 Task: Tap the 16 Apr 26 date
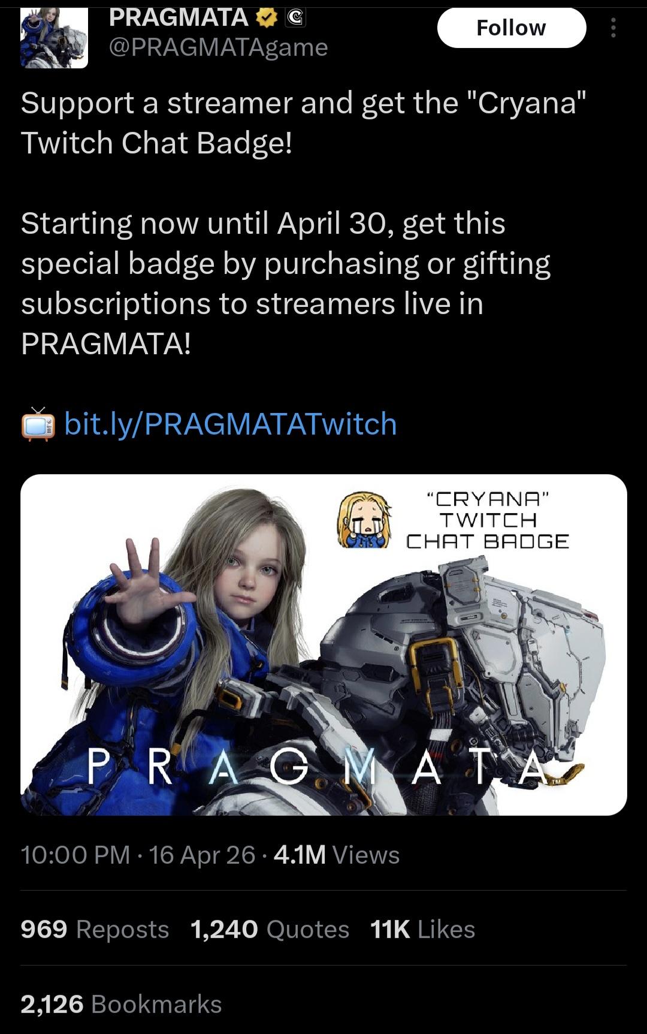coord(202,855)
